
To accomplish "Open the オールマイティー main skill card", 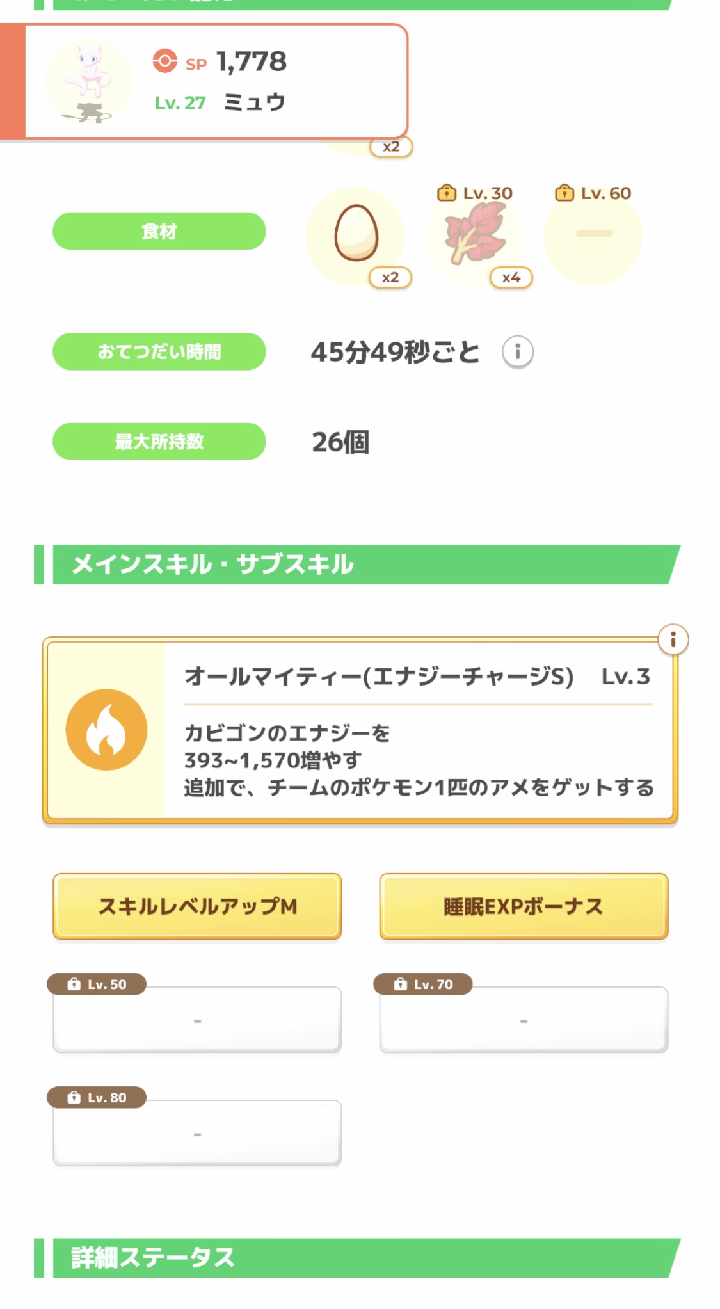I will click(360, 730).
